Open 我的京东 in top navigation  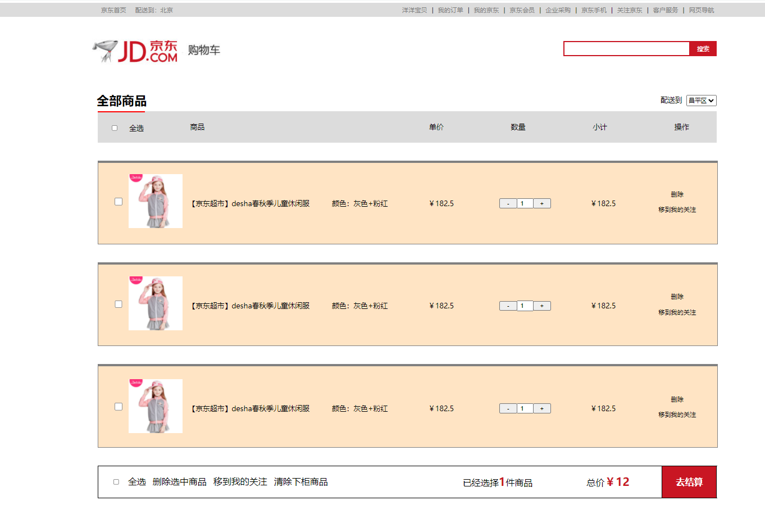(486, 10)
